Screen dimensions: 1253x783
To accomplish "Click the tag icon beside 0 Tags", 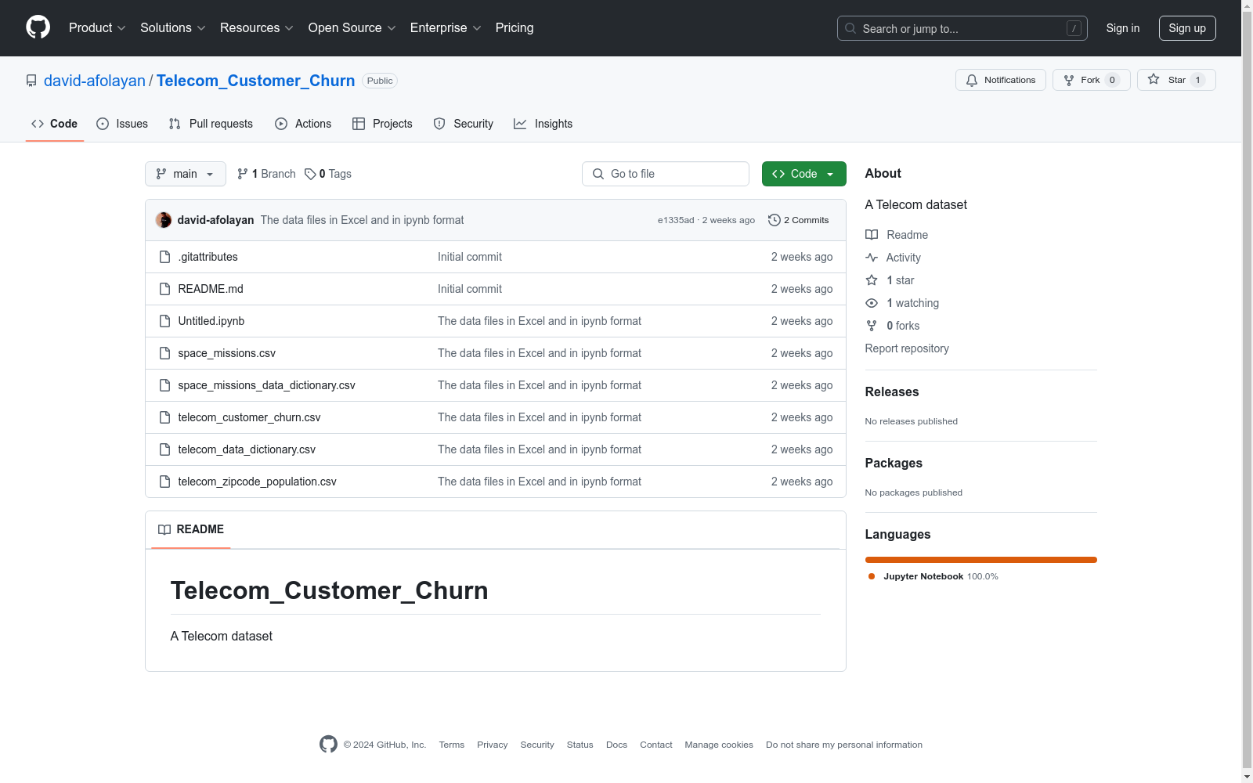I will pyautogui.click(x=310, y=174).
